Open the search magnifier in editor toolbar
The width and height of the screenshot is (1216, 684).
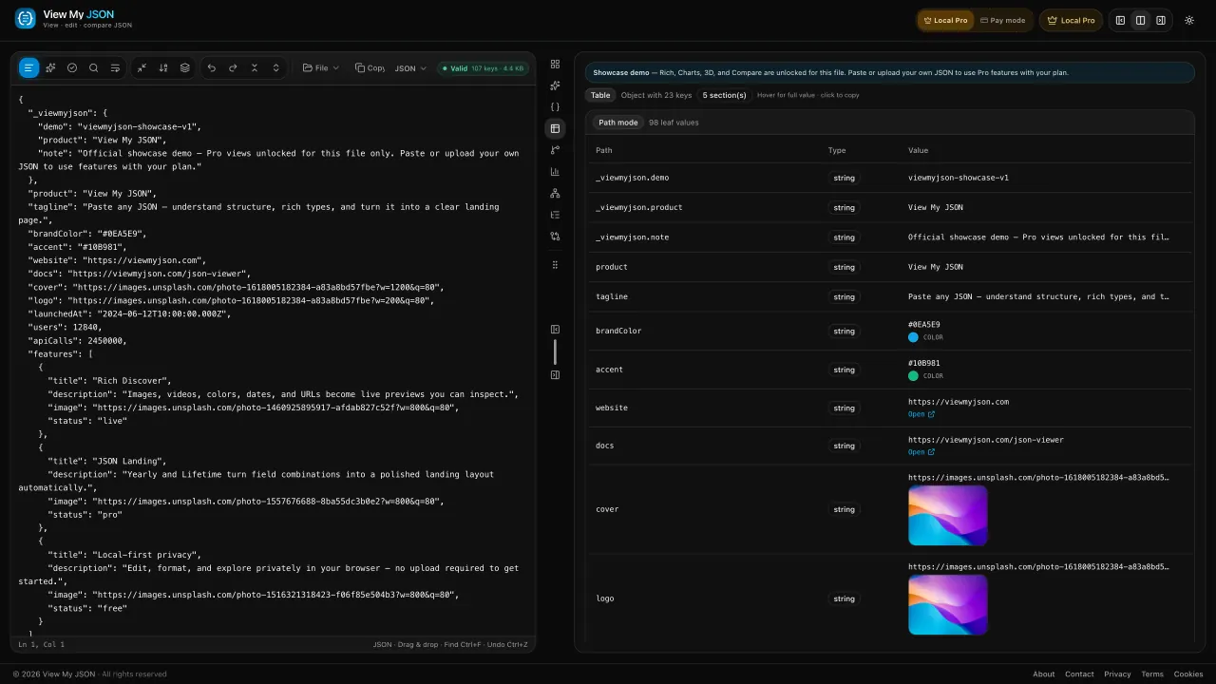pos(93,68)
